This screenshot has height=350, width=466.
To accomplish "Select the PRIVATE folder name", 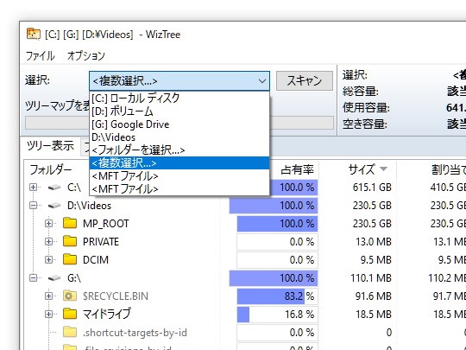I will [101, 242].
